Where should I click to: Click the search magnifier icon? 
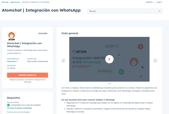point(159,11)
